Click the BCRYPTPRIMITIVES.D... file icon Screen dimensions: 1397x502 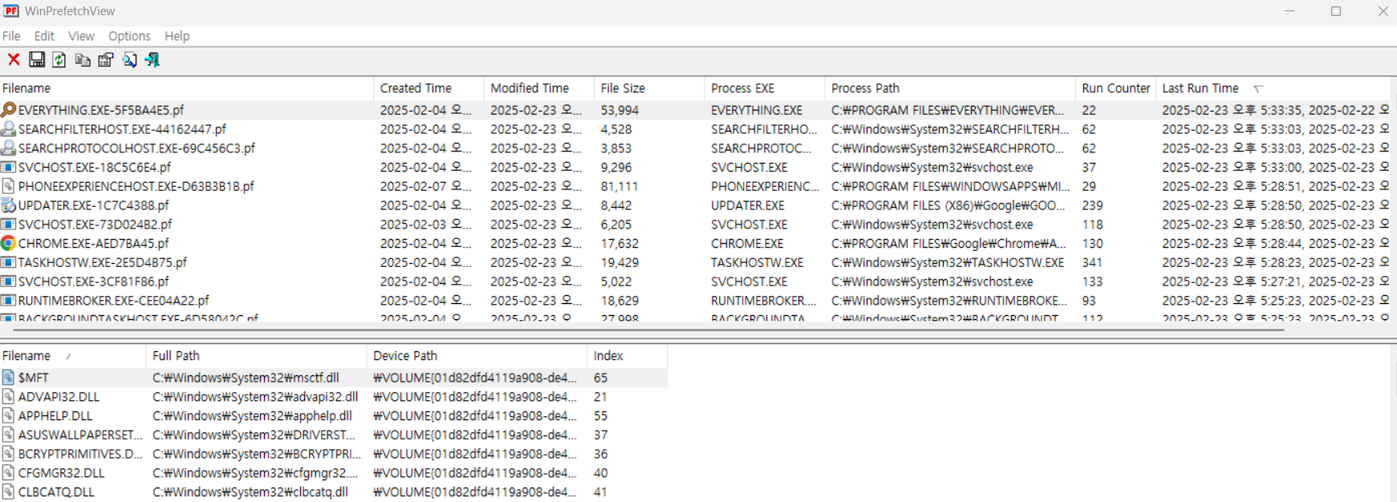8,454
